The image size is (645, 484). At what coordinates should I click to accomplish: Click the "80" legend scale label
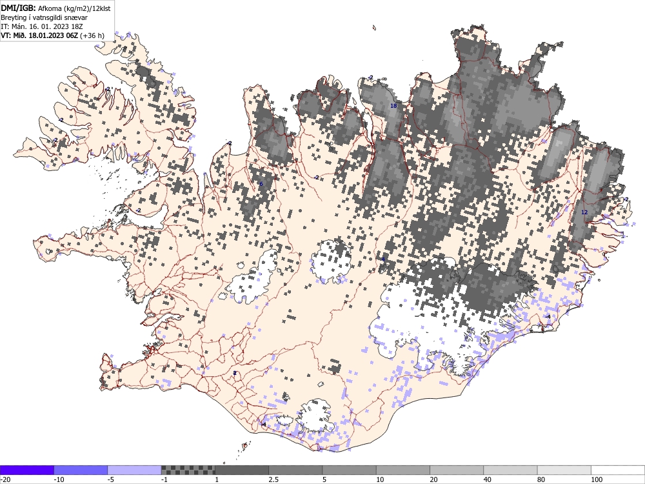(x=542, y=479)
